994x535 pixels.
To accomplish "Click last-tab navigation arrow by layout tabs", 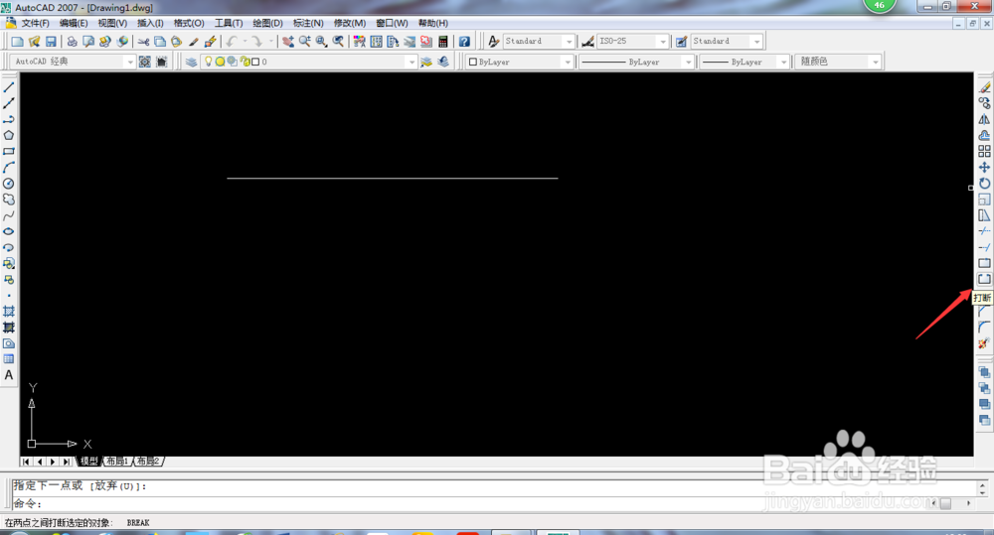I will 67,462.
